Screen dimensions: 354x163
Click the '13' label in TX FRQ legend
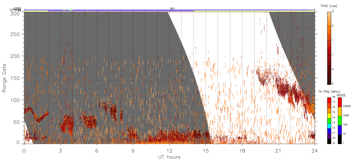tap(334, 122)
